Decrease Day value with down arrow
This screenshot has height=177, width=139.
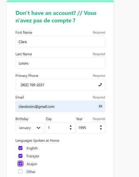coord(71,129)
